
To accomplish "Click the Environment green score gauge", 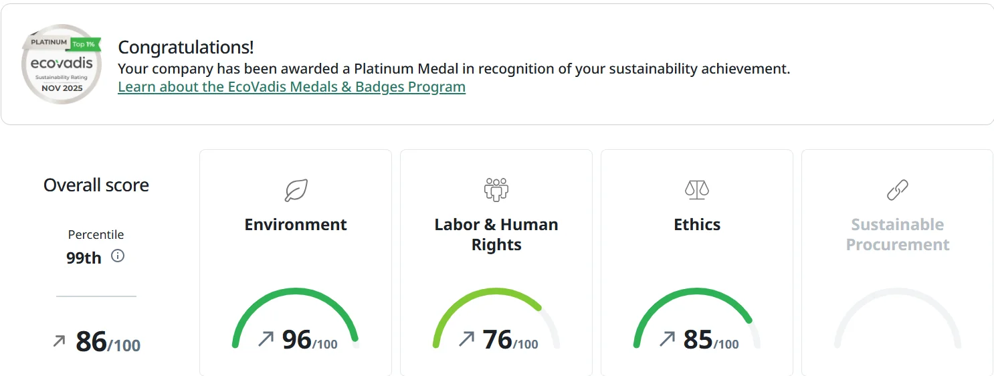I will click(x=296, y=292).
